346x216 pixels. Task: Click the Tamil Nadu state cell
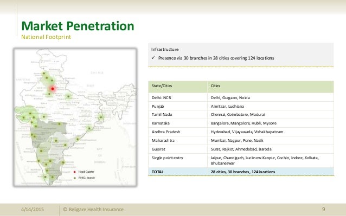click(162, 114)
